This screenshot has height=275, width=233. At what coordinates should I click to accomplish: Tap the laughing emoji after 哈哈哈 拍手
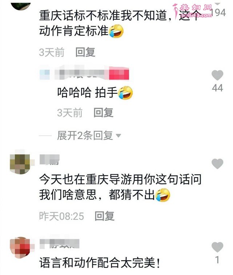click(x=125, y=93)
